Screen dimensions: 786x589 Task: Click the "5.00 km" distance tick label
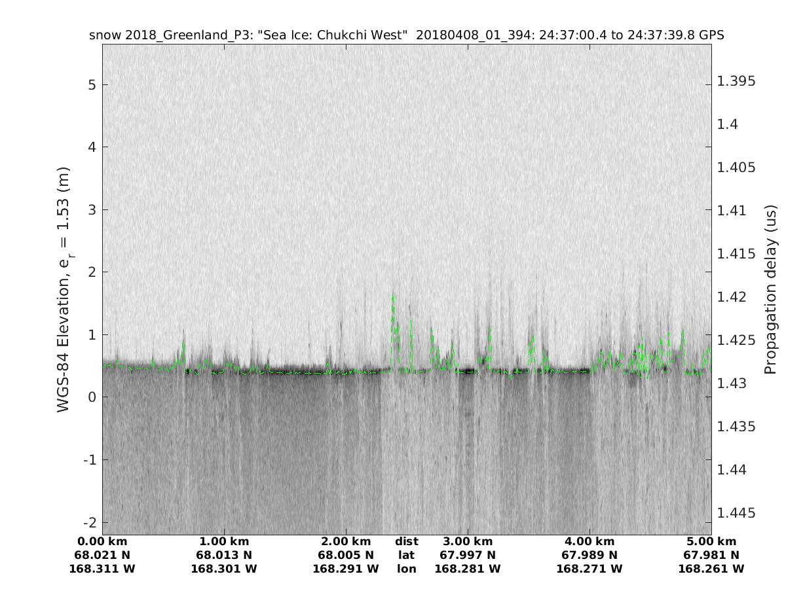click(x=711, y=541)
